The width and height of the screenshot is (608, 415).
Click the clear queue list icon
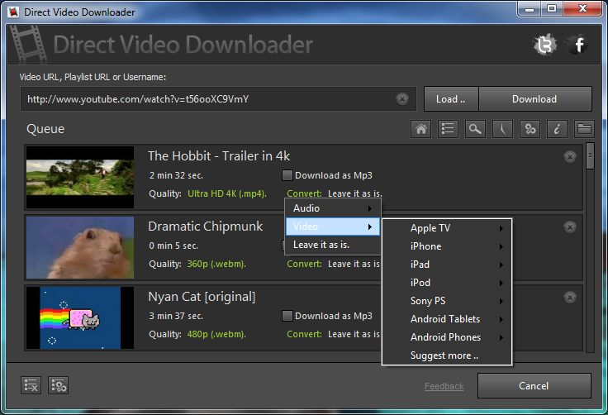coord(31,385)
